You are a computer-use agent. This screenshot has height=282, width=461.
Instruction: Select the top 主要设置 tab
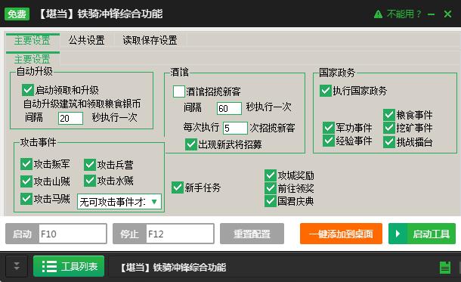(32, 40)
